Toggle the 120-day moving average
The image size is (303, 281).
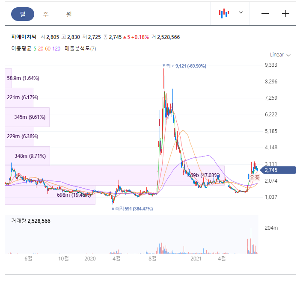pyautogui.click(x=56, y=49)
